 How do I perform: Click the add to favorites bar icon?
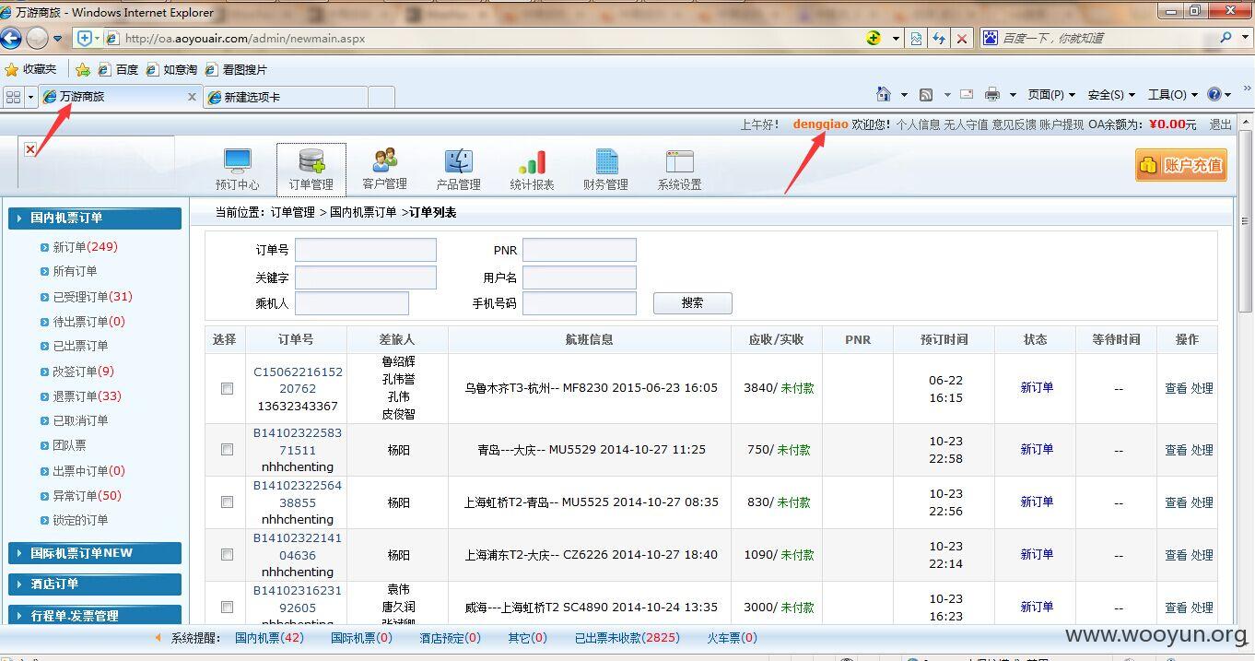(x=82, y=69)
